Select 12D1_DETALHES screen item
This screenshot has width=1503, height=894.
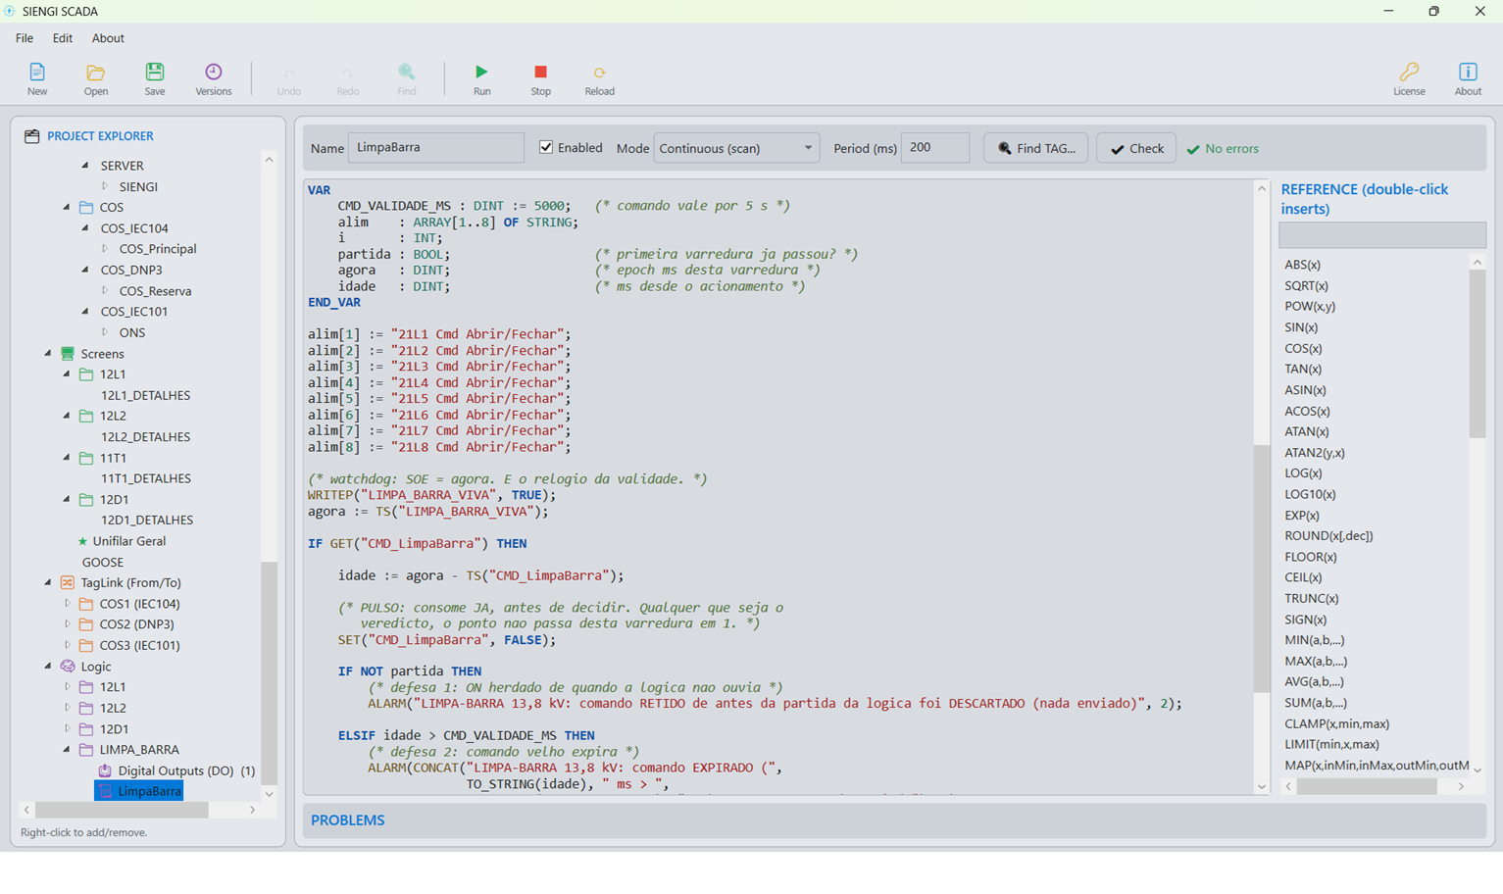click(x=146, y=521)
